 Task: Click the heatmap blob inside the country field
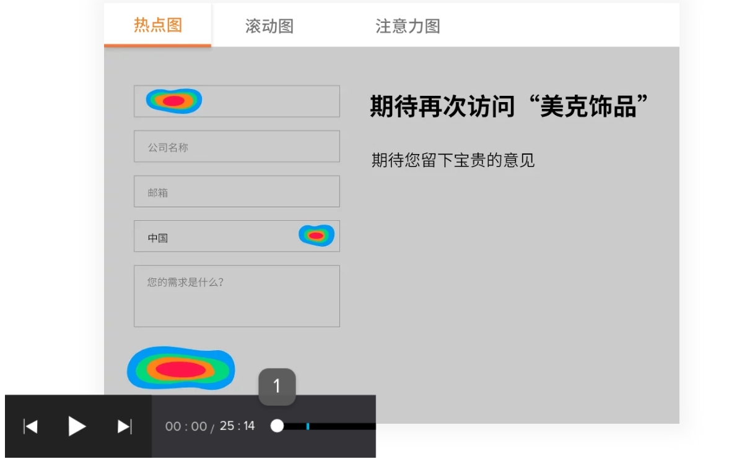pyautogui.click(x=316, y=235)
